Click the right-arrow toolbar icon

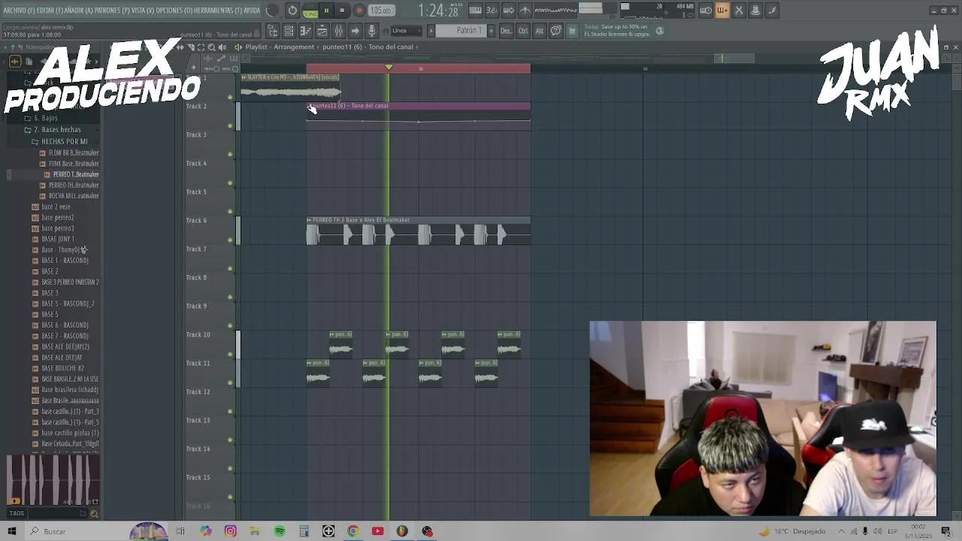tap(355, 31)
